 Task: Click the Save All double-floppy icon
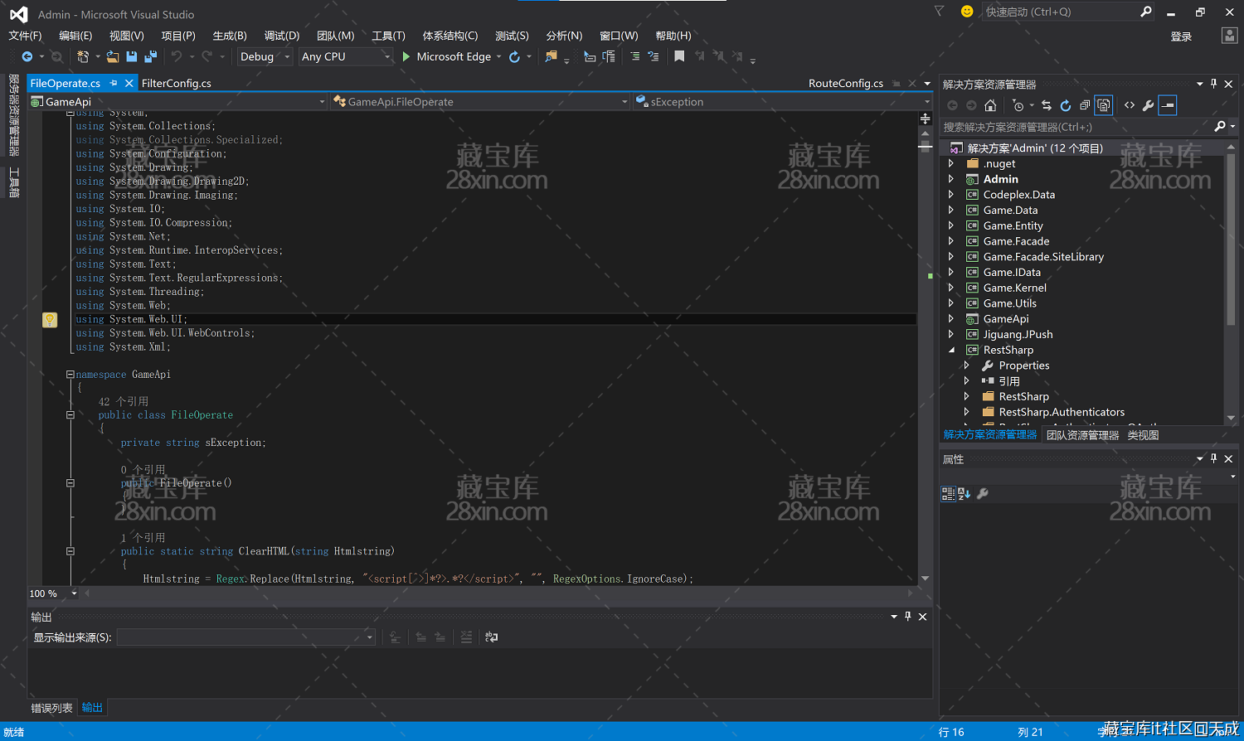click(150, 56)
